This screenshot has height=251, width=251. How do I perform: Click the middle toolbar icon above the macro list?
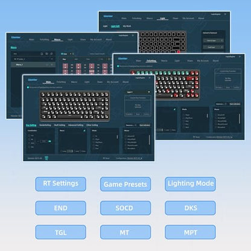point(46,54)
